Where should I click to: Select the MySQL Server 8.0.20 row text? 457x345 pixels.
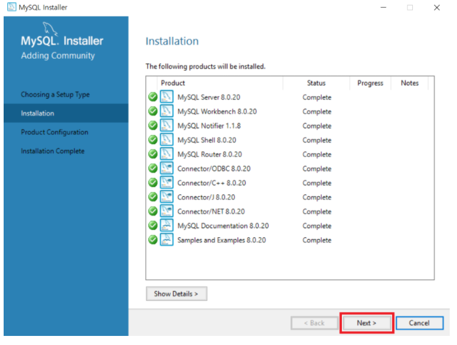(x=208, y=97)
